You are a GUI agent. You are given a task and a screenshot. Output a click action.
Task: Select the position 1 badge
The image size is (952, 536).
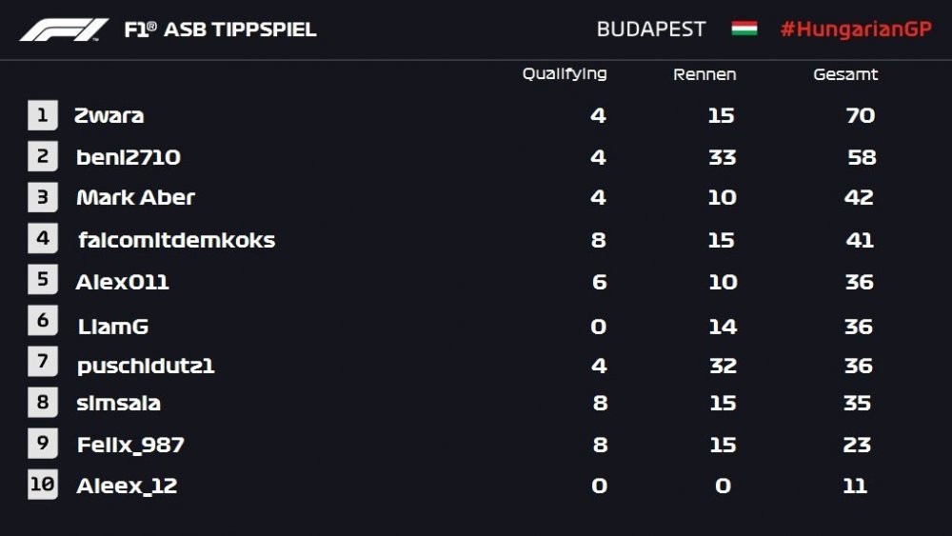coord(43,115)
